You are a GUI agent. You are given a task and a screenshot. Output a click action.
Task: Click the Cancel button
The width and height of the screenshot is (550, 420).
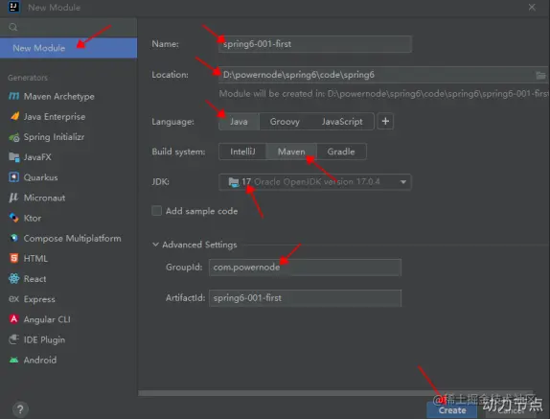click(x=511, y=410)
